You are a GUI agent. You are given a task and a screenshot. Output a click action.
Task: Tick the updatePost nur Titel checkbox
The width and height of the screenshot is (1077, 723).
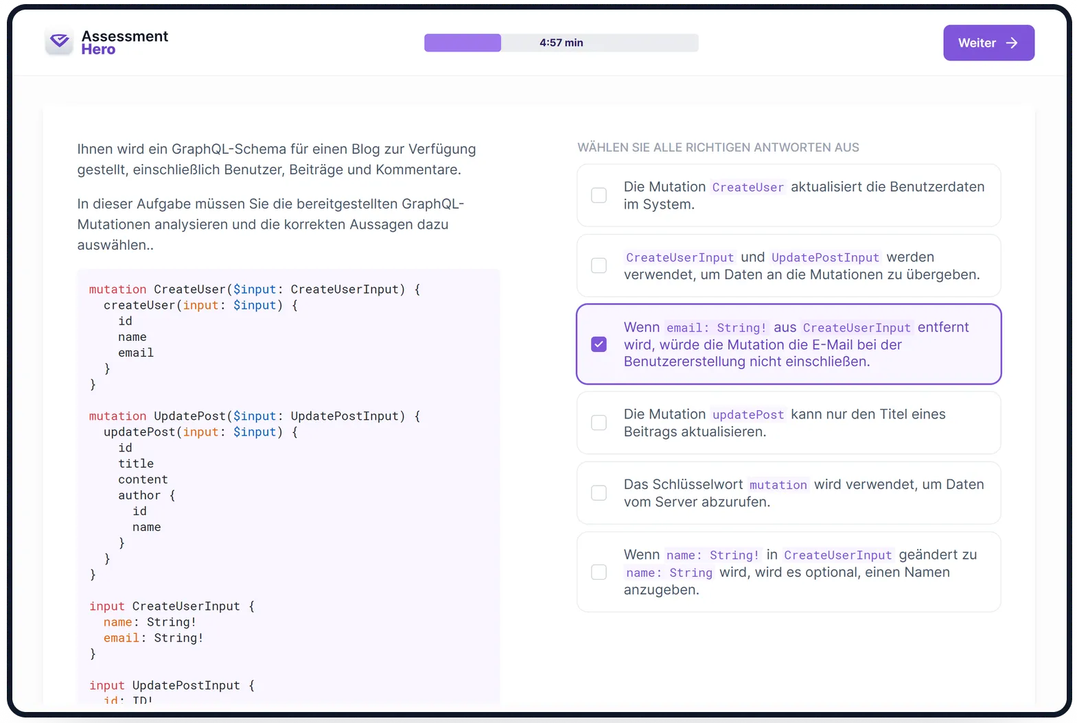tap(599, 423)
